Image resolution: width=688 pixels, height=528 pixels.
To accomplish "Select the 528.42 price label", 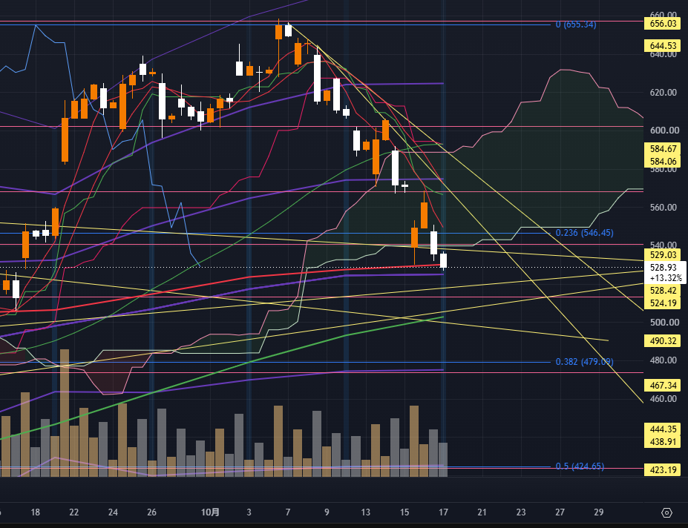I will (663, 290).
